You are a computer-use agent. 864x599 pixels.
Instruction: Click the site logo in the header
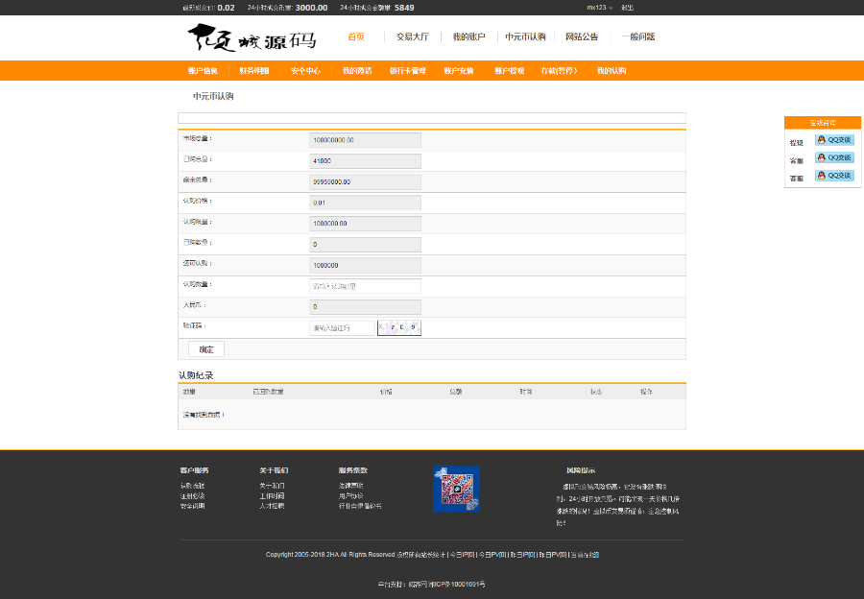252,37
